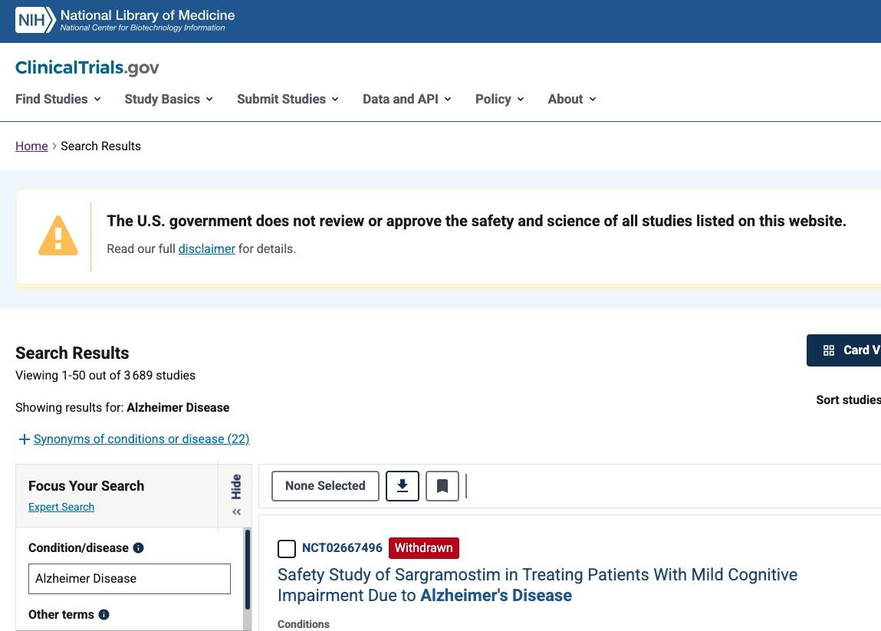Screen dimensions: 881x631
Task: Click the Sort studies label
Action: [848, 400]
